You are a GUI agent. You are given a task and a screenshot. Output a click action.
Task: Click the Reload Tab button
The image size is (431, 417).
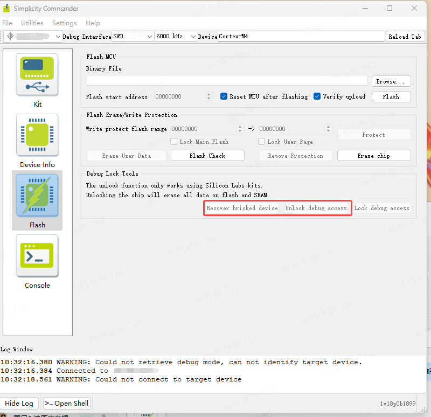click(405, 37)
